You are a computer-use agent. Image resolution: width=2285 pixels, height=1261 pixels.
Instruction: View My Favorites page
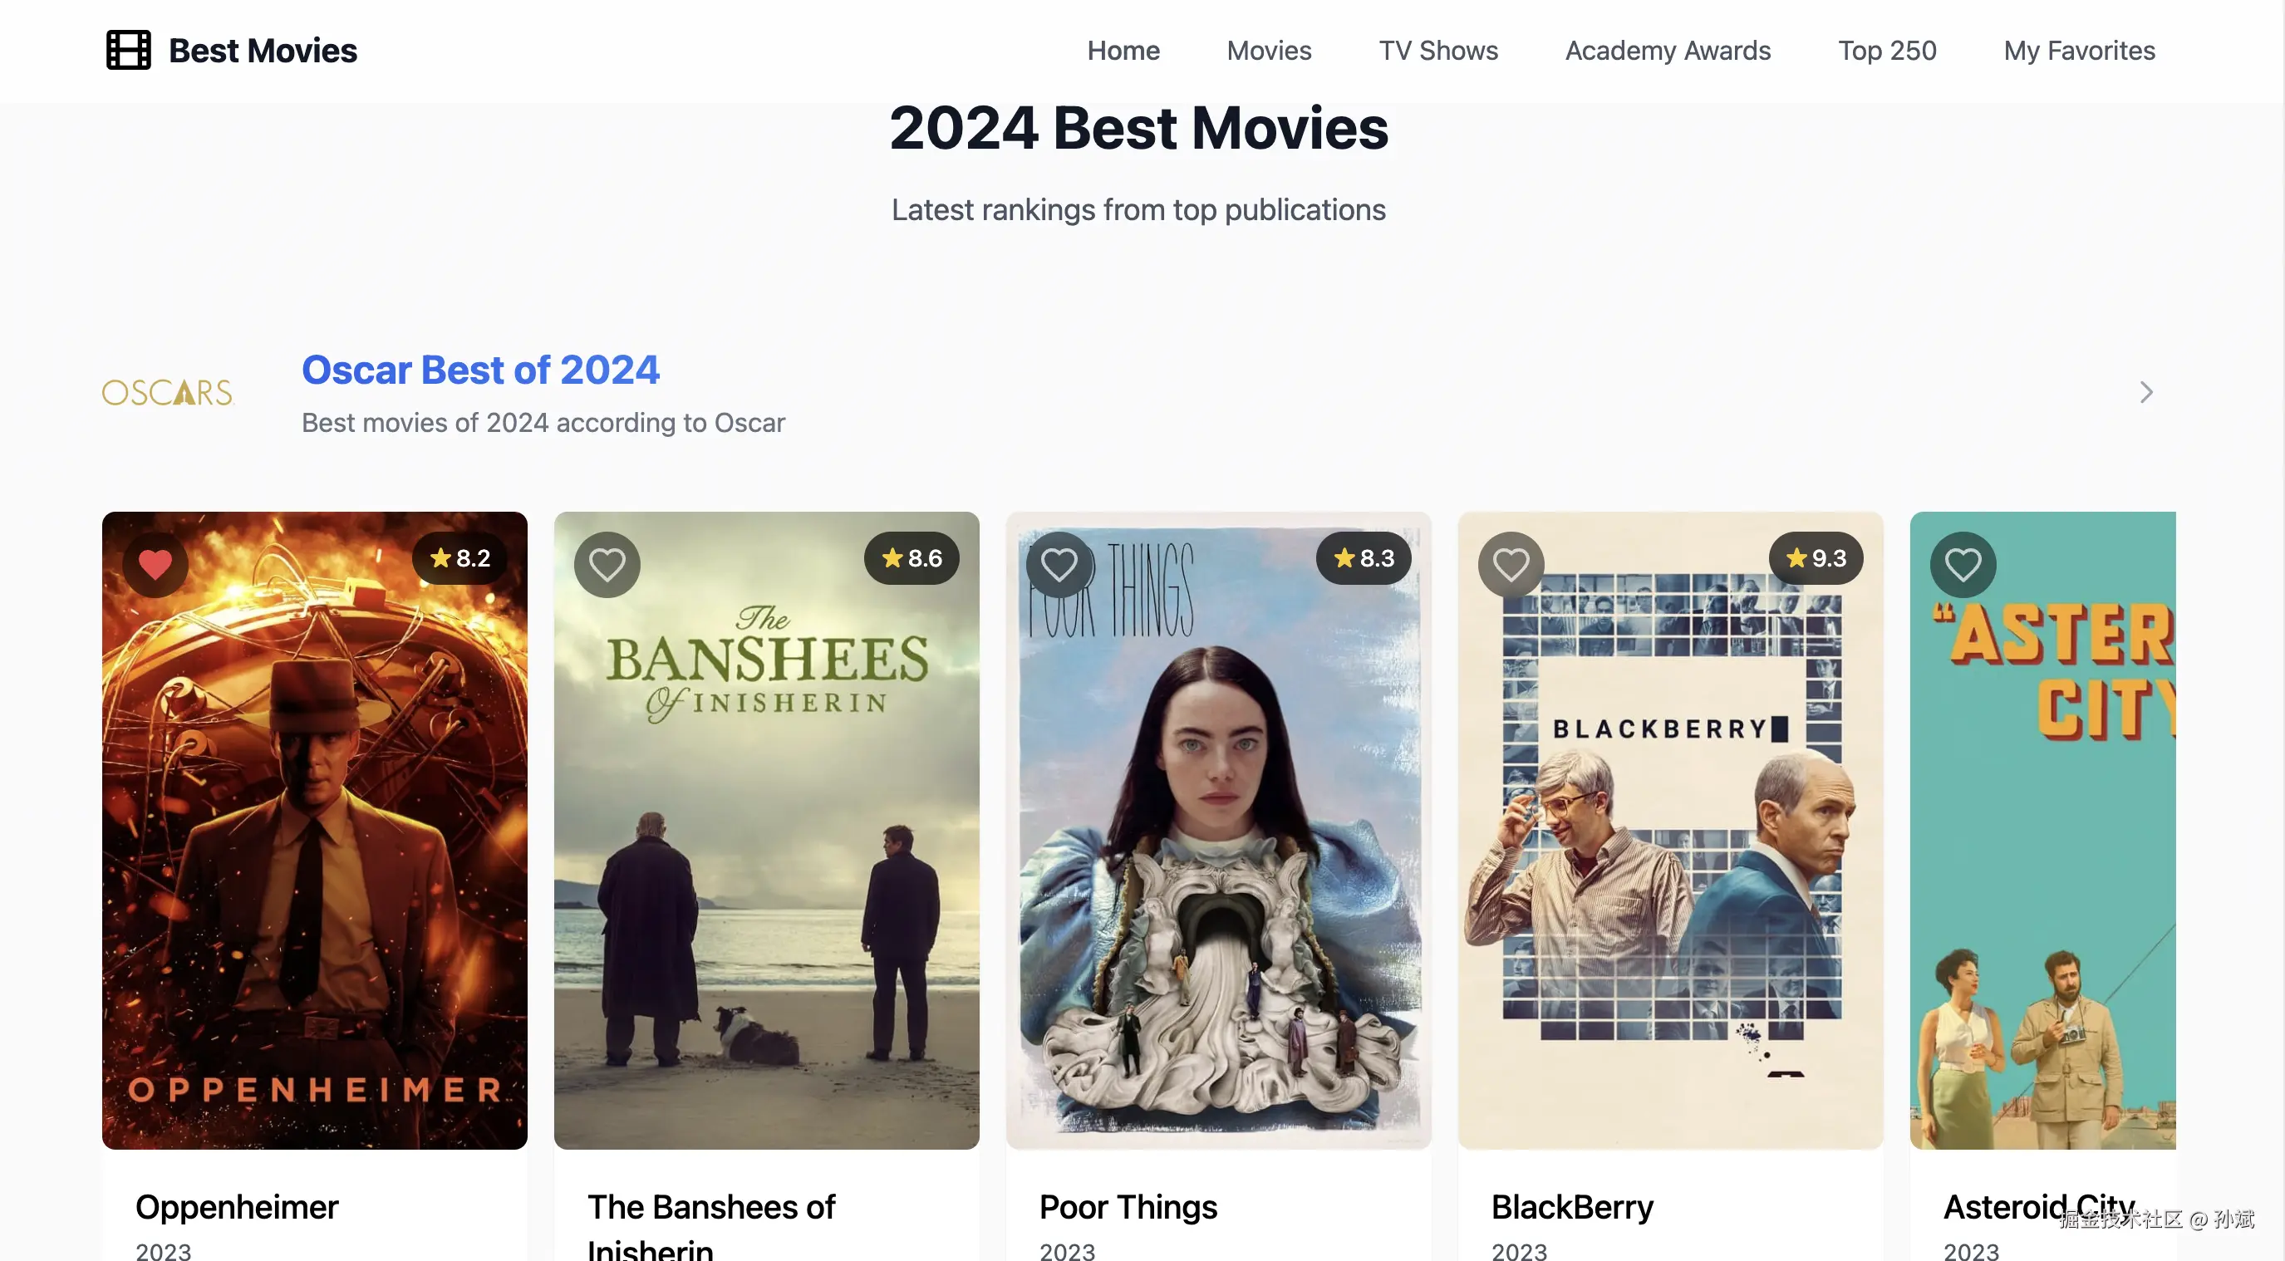pyautogui.click(x=2078, y=51)
